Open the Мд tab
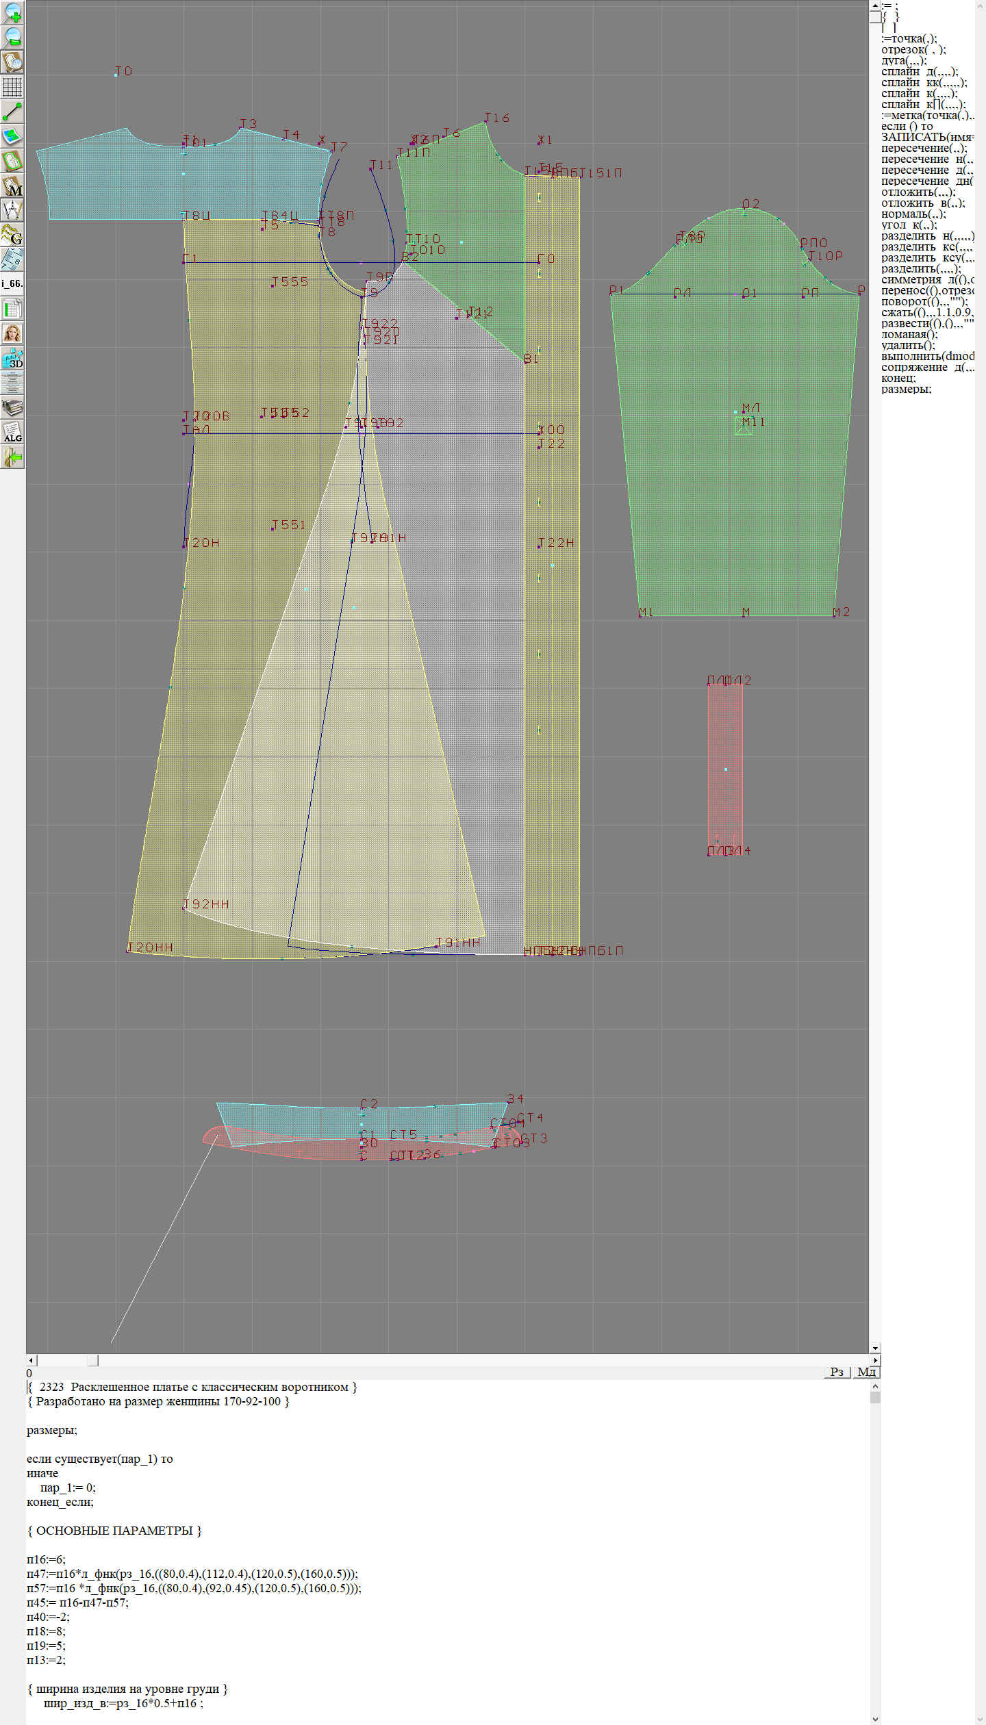The width and height of the screenshot is (986, 1725). [866, 1372]
